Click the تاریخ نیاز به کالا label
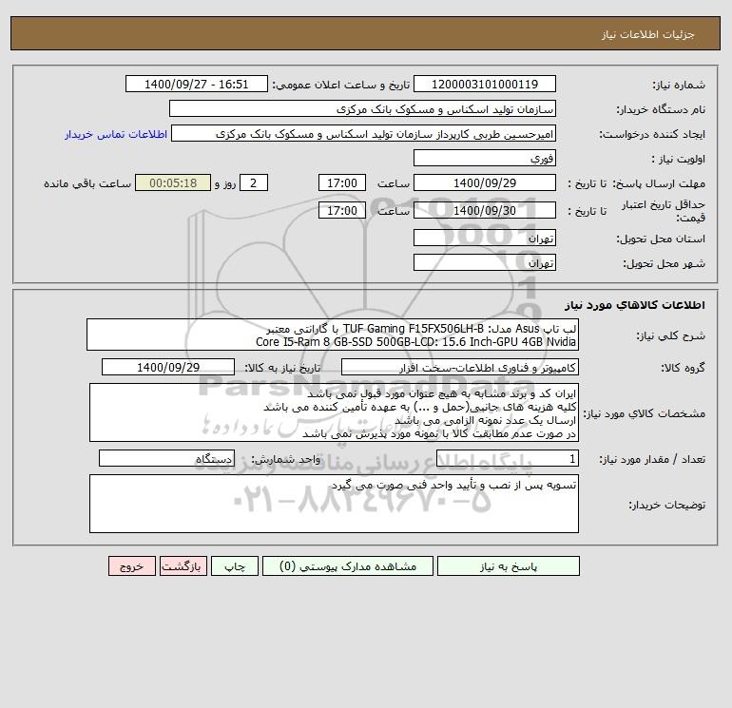Image resolution: width=732 pixels, height=708 pixels. point(282,368)
